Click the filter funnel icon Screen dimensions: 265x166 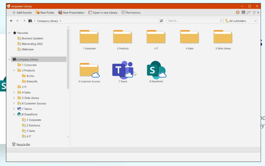click(x=254, y=12)
